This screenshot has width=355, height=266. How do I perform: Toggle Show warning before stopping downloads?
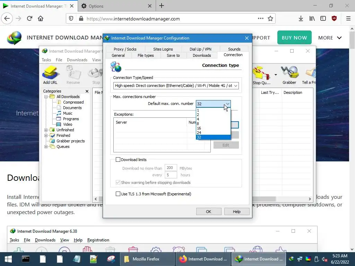(118, 183)
